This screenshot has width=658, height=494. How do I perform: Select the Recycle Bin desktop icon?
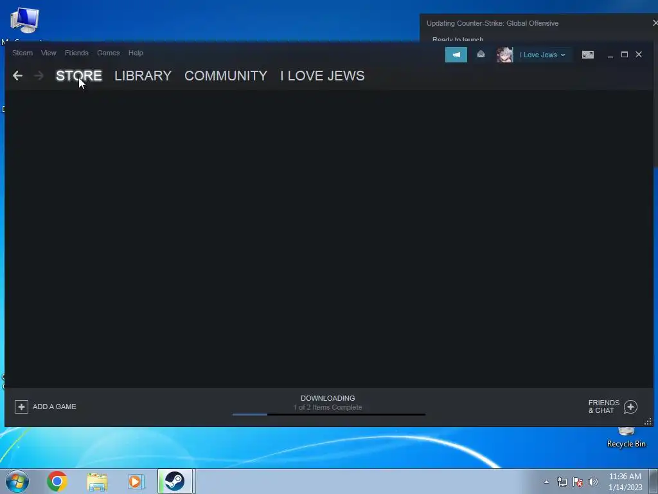pyautogui.click(x=626, y=437)
